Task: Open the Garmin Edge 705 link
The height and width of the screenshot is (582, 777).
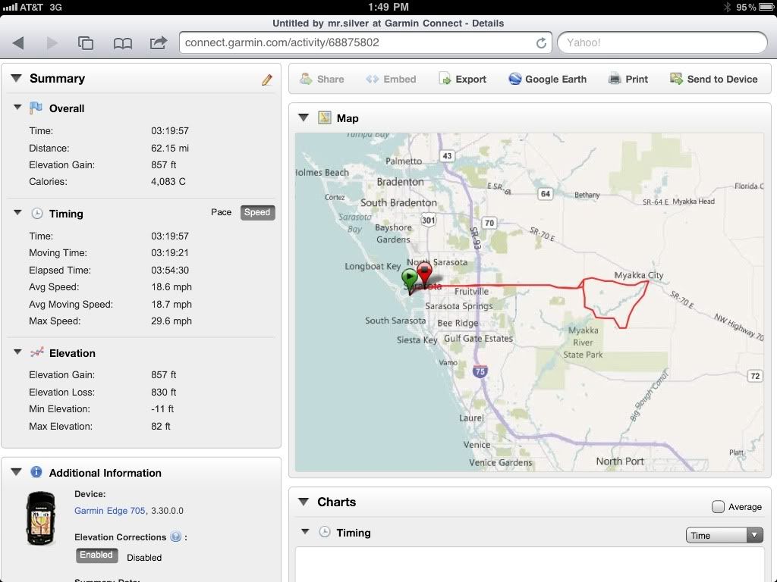Action: point(109,511)
